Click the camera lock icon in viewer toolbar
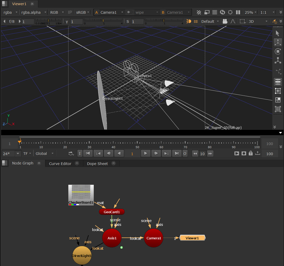Image resolution: width=284 pixels, height=266 pixels. (x=225, y=21)
